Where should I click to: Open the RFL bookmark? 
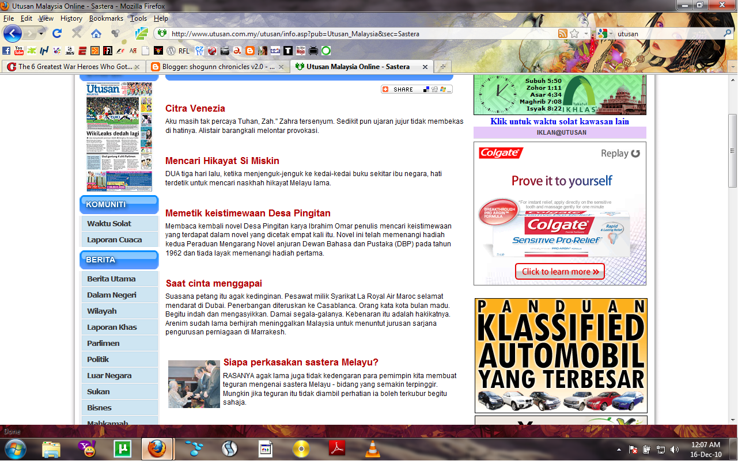(x=184, y=51)
